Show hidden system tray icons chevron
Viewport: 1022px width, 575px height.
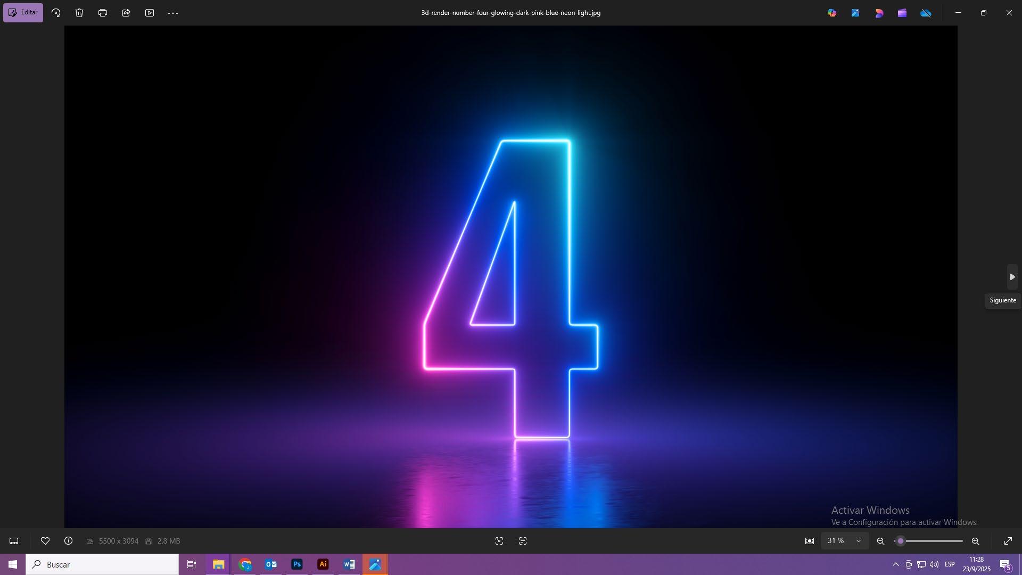(x=895, y=564)
